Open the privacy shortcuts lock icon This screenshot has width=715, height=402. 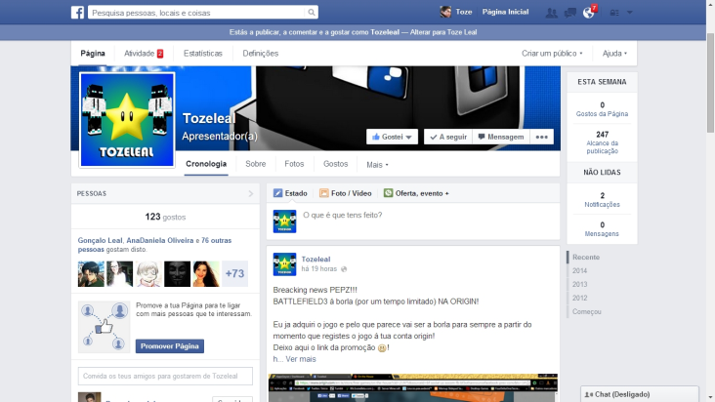[x=614, y=13]
